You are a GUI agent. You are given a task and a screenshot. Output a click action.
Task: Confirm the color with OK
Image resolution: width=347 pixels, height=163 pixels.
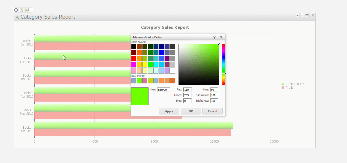(x=191, y=111)
